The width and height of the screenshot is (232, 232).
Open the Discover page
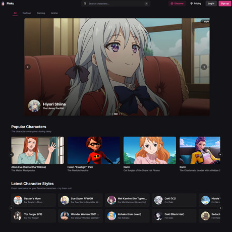(177, 4)
